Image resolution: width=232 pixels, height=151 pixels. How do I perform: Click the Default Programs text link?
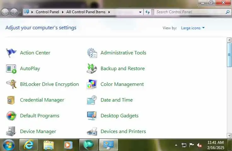40,116
